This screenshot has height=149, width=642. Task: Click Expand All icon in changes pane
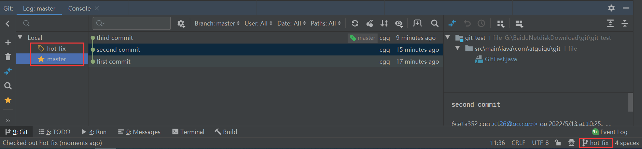coord(610,23)
